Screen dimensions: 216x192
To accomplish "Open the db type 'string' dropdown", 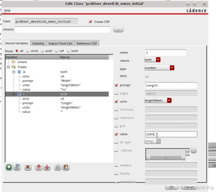I will click(152, 141).
